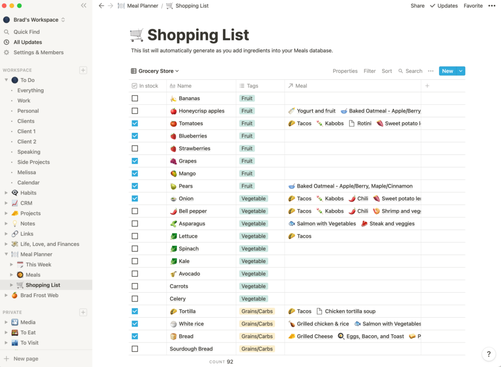
Task: Expand the Projects page in sidebar
Action: 6,213
